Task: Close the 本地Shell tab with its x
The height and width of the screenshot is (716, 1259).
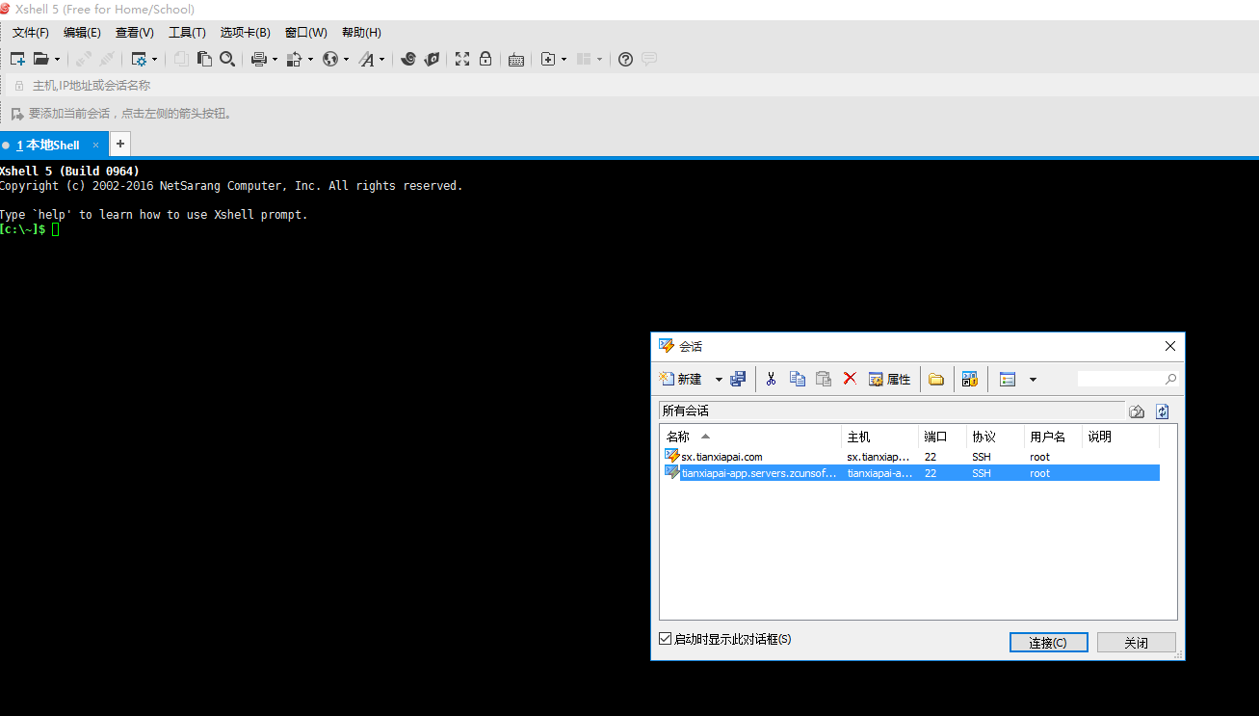Action: [95, 146]
